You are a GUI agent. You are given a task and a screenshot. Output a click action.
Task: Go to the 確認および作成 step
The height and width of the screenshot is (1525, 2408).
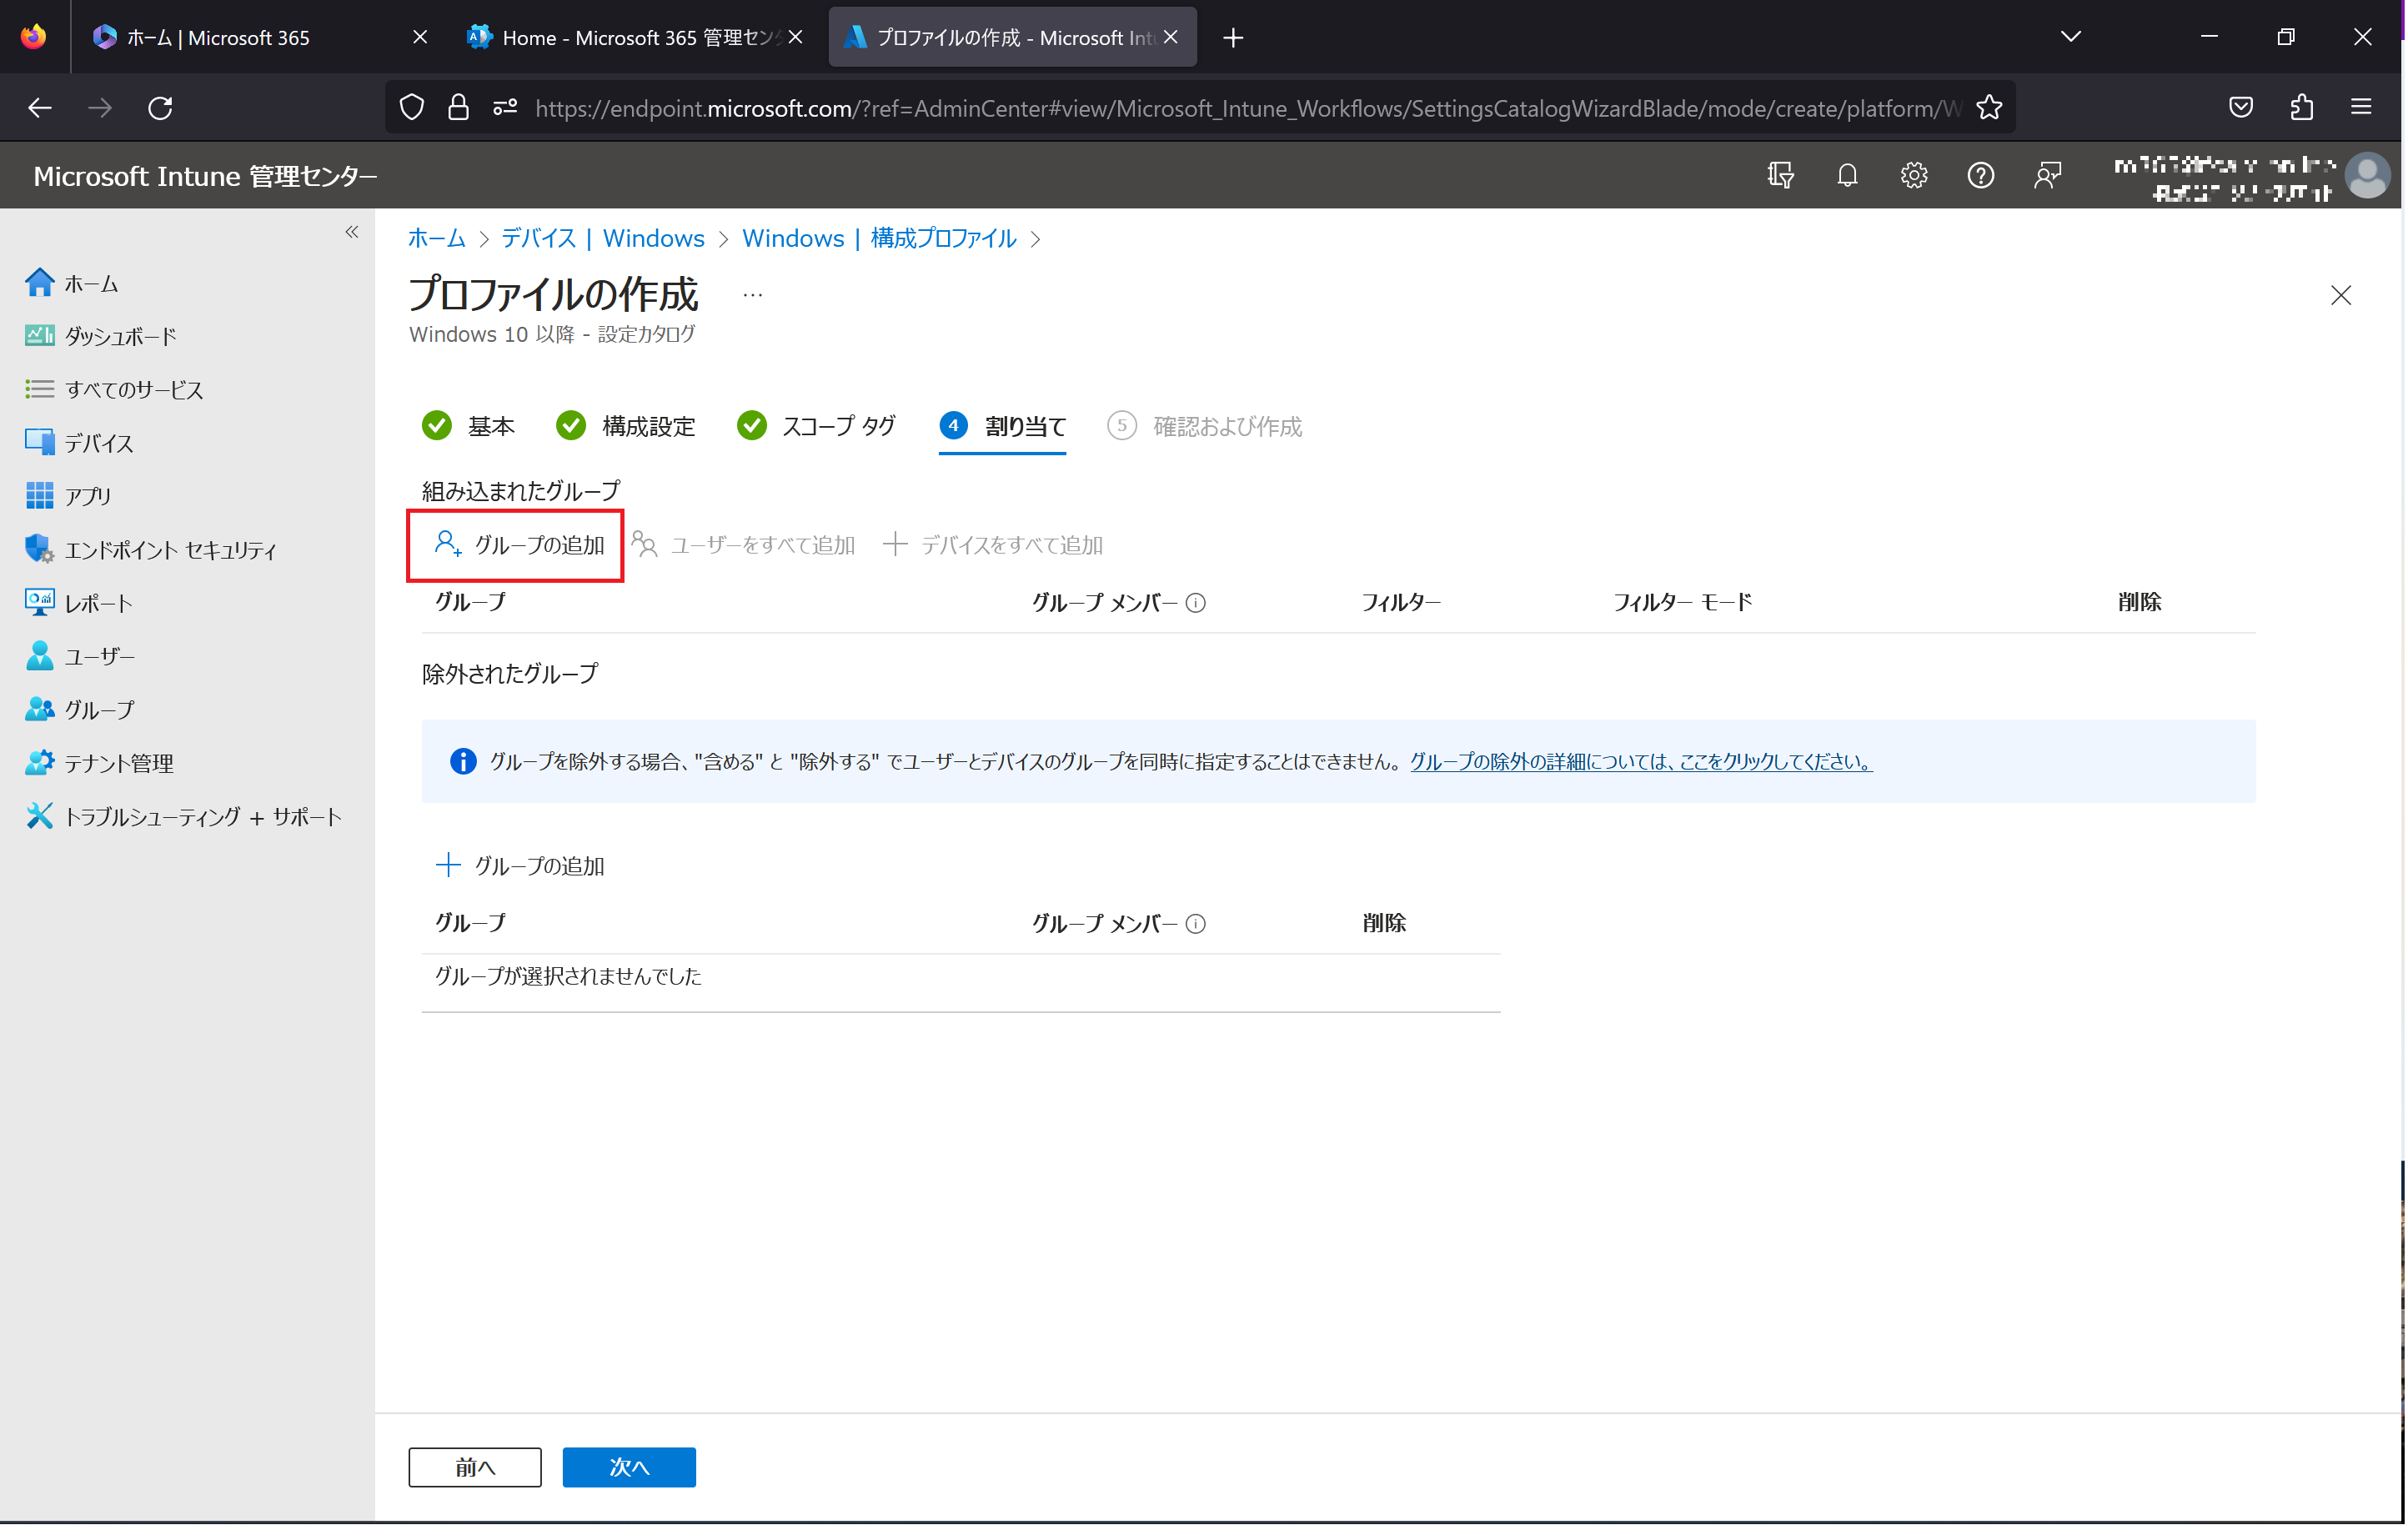pos(1205,427)
